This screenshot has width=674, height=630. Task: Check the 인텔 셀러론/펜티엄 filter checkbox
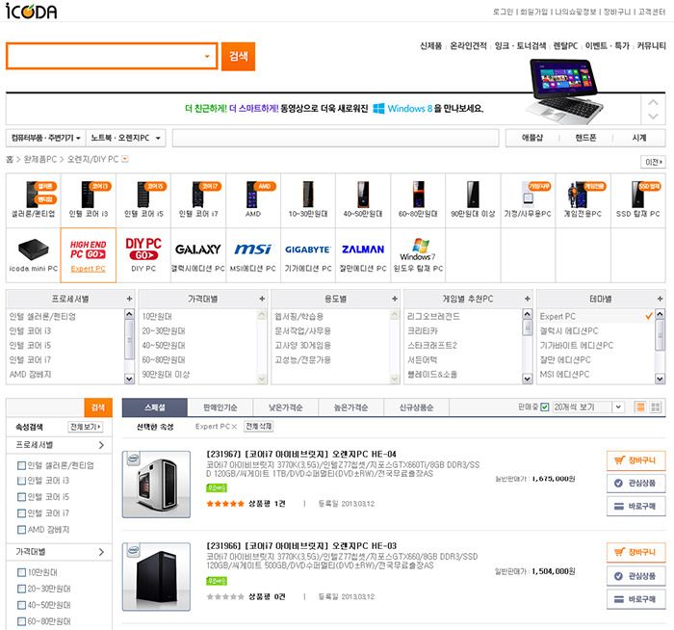pyautogui.click(x=21, y=465)
